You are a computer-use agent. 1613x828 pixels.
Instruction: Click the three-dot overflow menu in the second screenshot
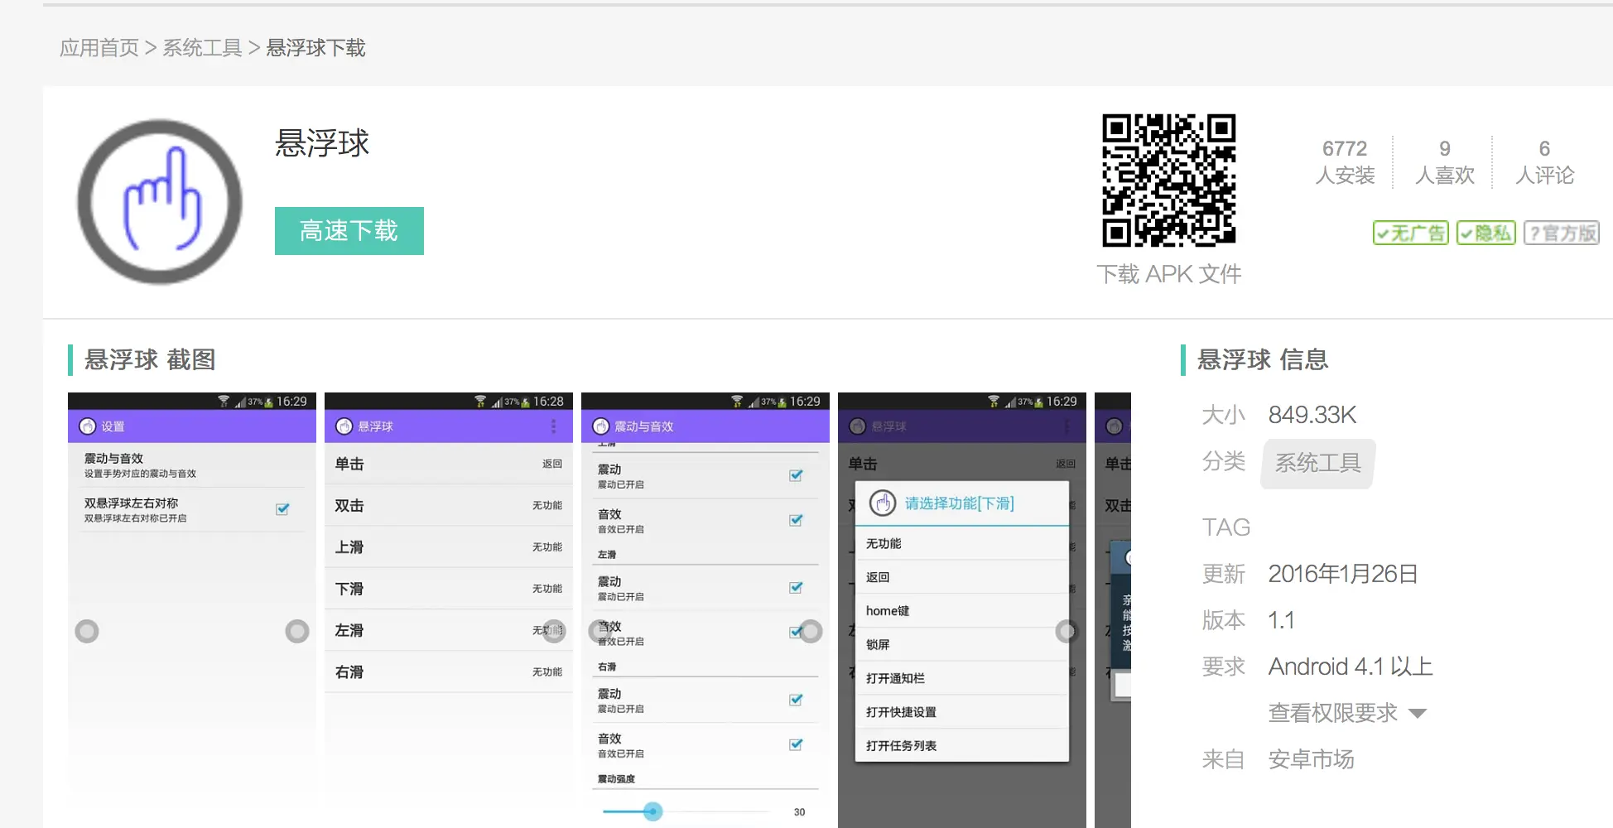pyautogui.click(x=553, y=426)
